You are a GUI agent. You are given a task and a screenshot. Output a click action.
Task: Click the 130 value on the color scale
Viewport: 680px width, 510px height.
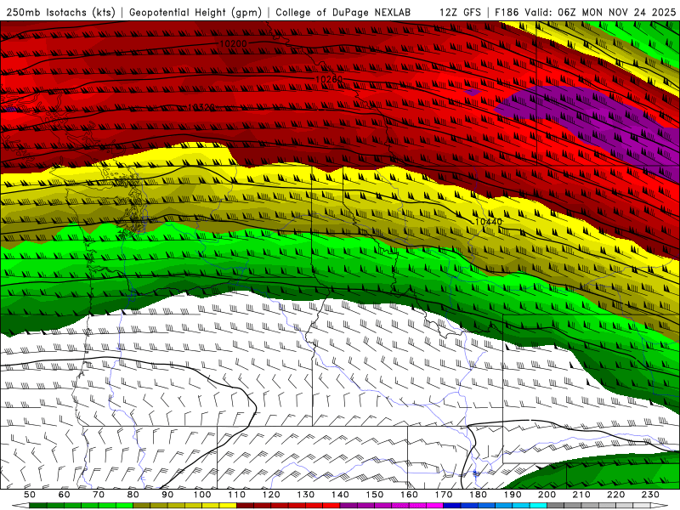point(306,495)
